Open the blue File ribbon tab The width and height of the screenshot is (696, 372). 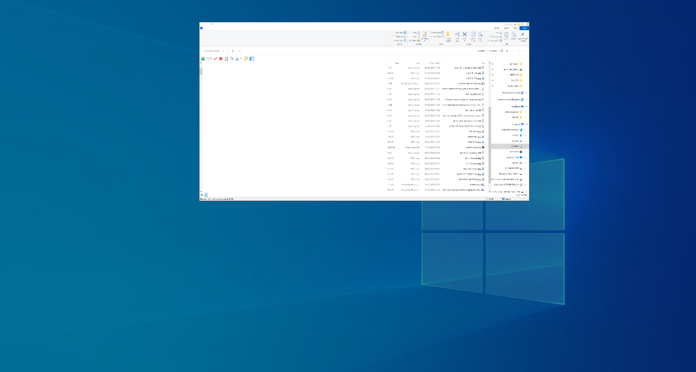click(x=525, y=28)
